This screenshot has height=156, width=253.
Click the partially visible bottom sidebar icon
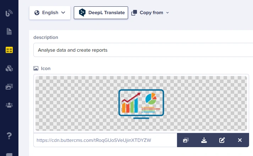click(x=9, y=154)
